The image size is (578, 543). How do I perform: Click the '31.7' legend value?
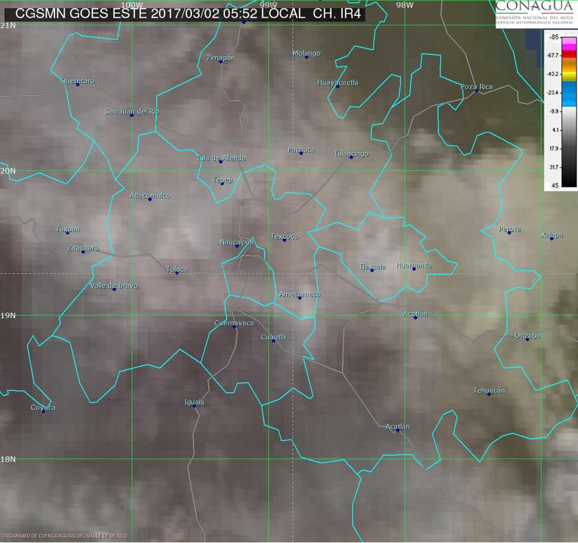pos(555,167)
